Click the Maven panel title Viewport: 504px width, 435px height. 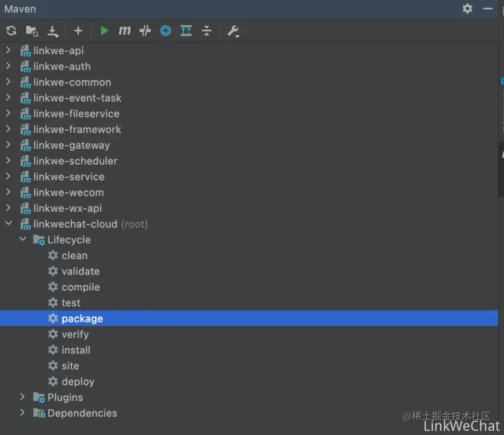(20, 9)
